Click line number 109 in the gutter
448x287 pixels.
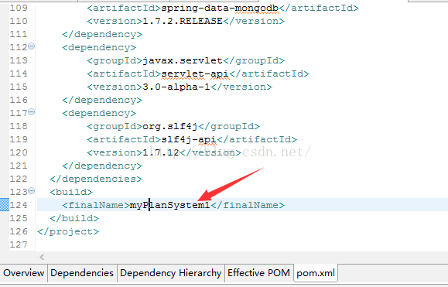click(x=19, y=8)
